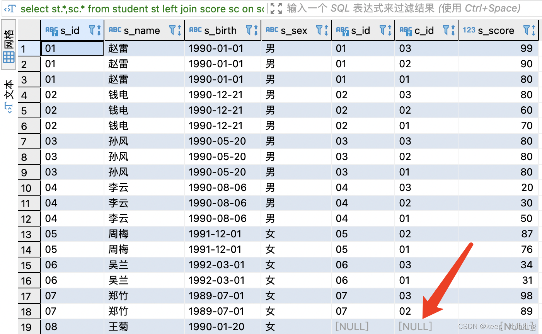Open filter for s_name column
The image size is (542, 334).
click(172, 30)
